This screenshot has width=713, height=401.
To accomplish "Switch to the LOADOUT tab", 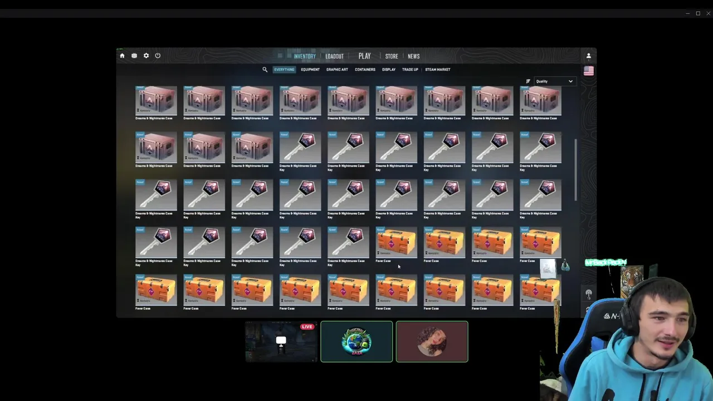I will point(335,56).
